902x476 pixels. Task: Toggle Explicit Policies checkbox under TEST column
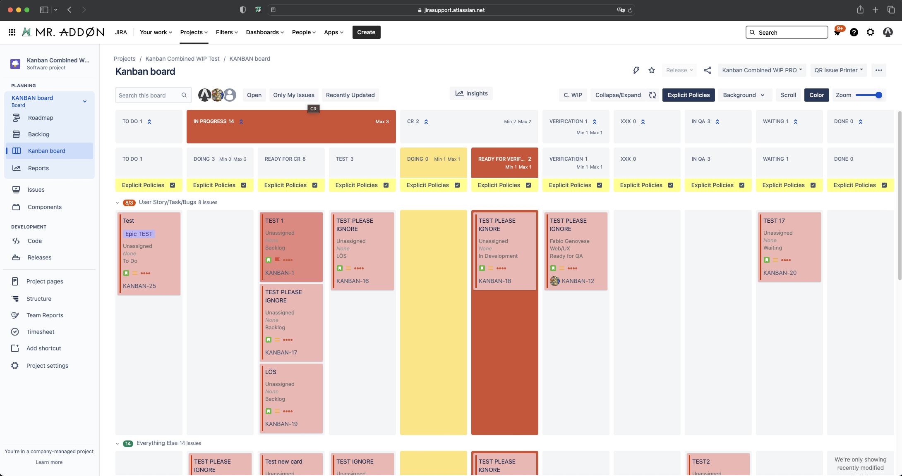point(386,185)
